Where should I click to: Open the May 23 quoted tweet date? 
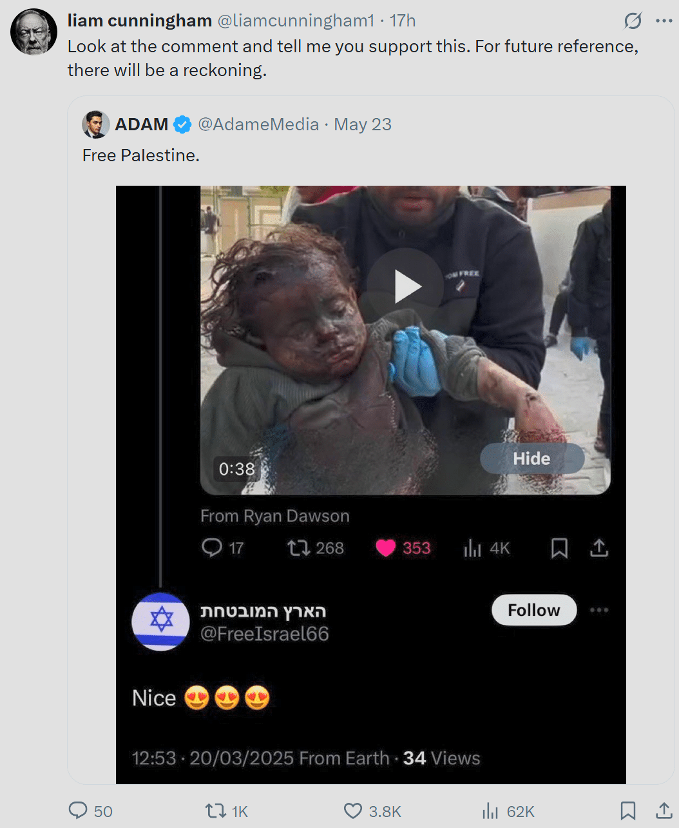(363, 124)
